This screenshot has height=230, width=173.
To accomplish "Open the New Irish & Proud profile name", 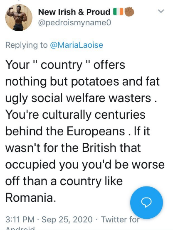I will 74,12.
